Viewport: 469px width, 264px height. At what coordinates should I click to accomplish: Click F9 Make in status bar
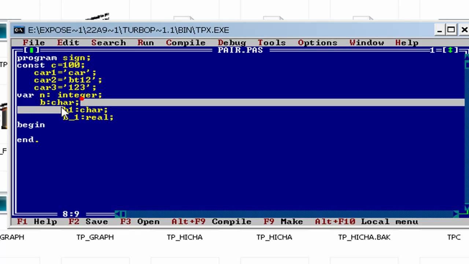pos(283,222)
